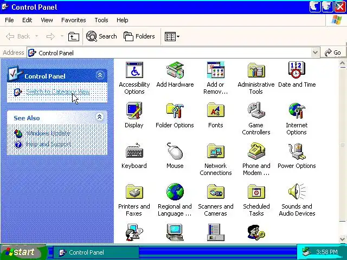Open Network Connections icon

click(216, 151)
